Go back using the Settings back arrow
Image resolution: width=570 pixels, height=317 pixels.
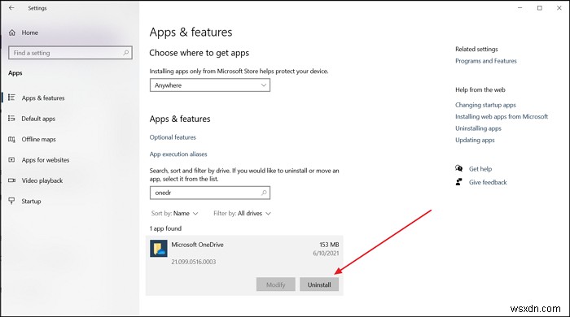pyautogui.click(x=11, y=7)
